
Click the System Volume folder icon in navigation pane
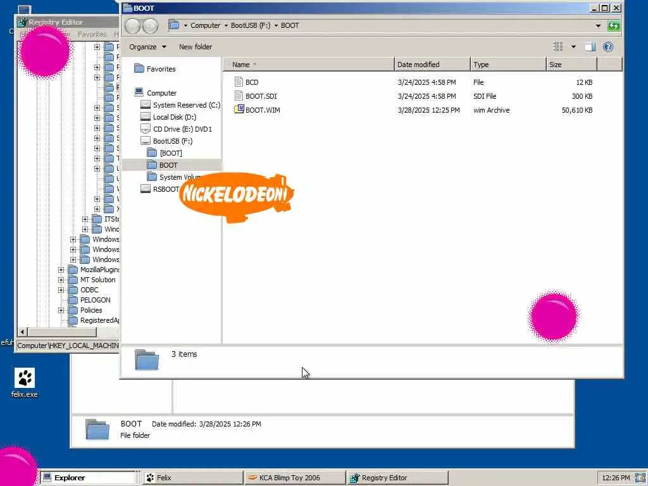[152, 177]
